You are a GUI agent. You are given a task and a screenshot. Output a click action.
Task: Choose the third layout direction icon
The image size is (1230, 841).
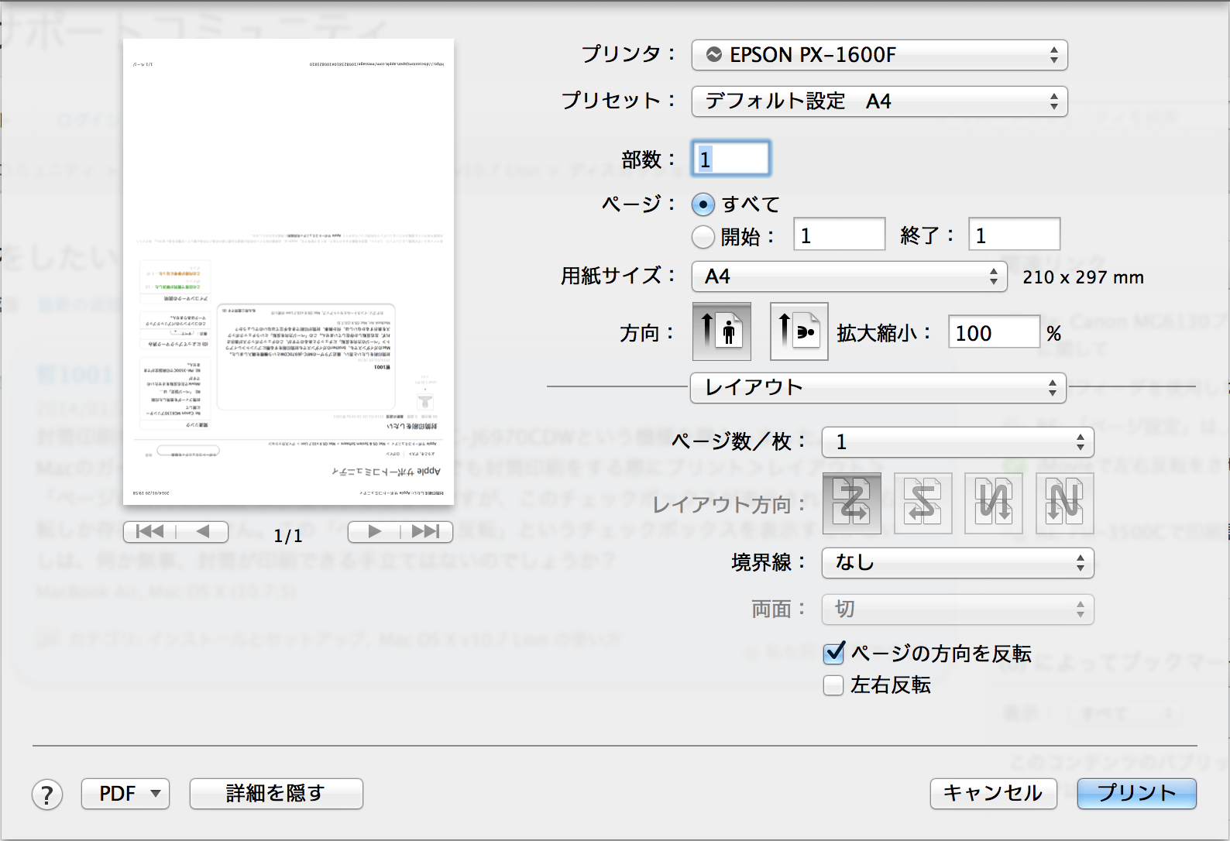[x=994, y=503]
